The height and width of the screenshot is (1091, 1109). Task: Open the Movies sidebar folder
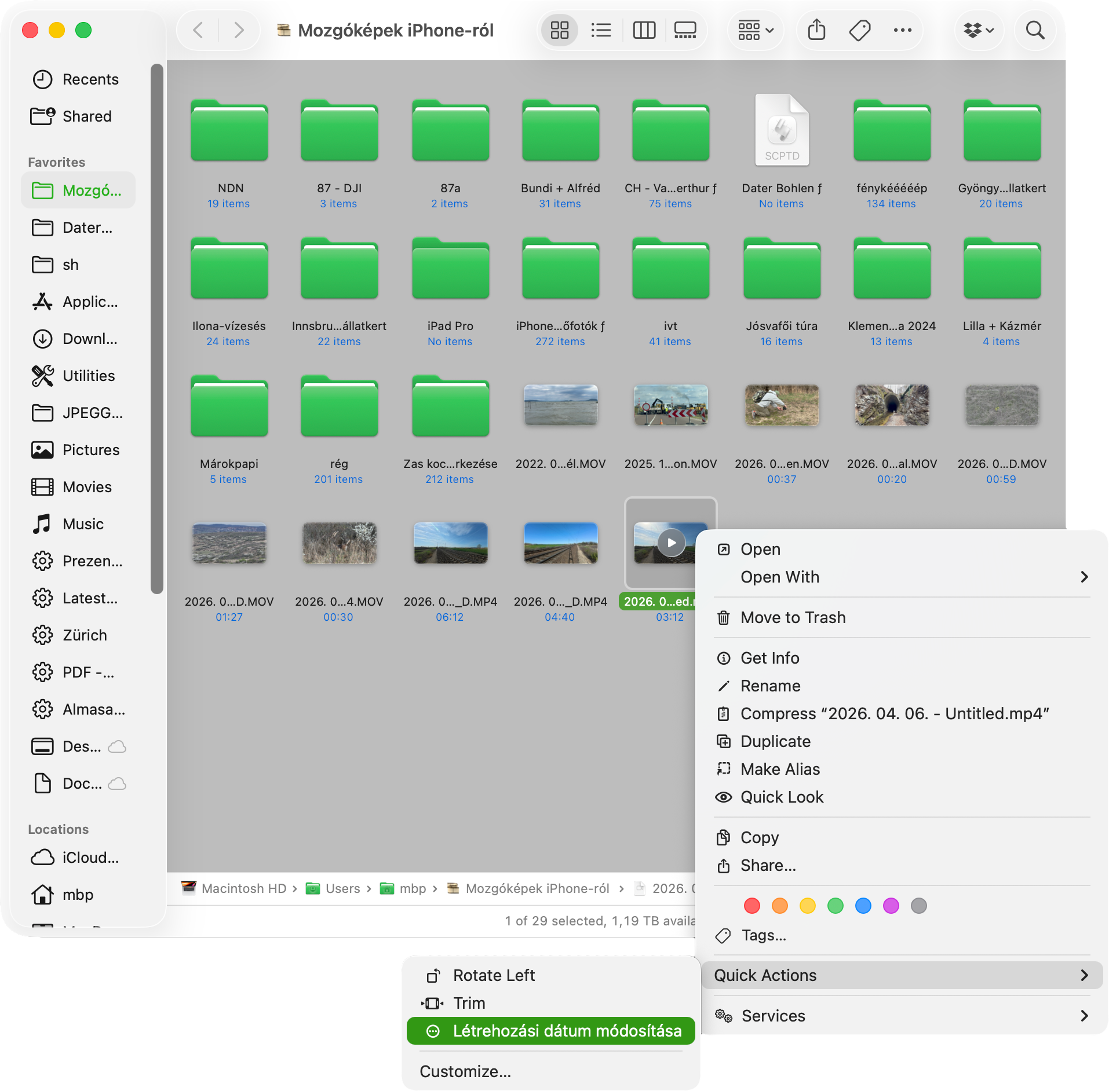87,487
